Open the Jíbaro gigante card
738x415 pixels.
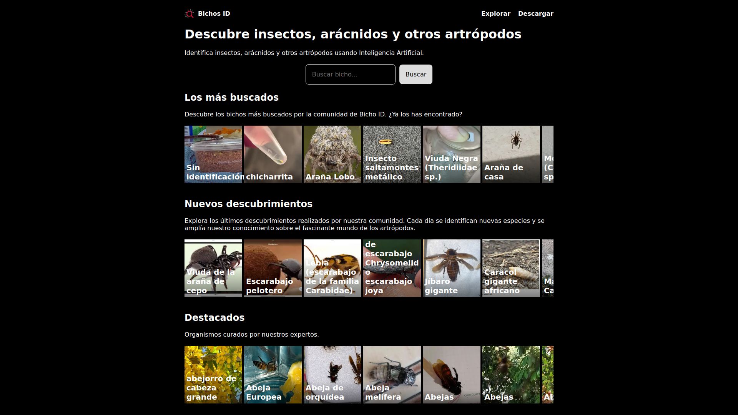click(452, 268)
